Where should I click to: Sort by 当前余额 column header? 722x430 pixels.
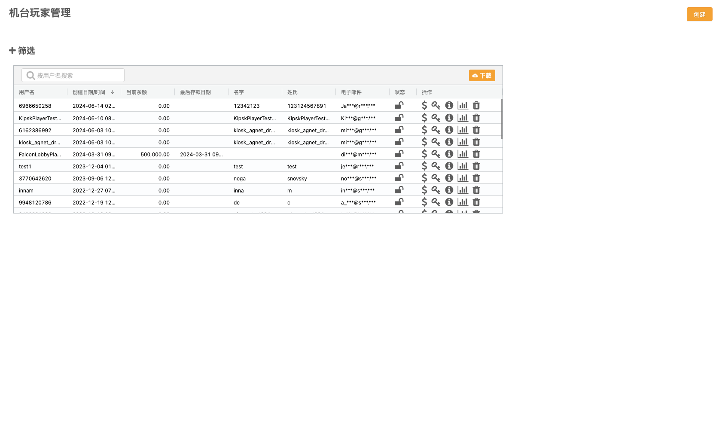(x=137, y=92)
